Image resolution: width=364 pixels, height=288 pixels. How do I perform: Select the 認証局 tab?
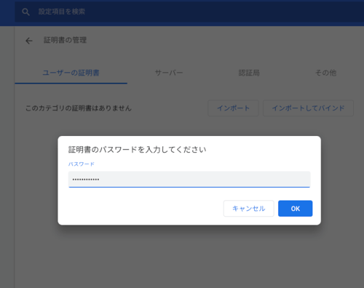point(249,73)
